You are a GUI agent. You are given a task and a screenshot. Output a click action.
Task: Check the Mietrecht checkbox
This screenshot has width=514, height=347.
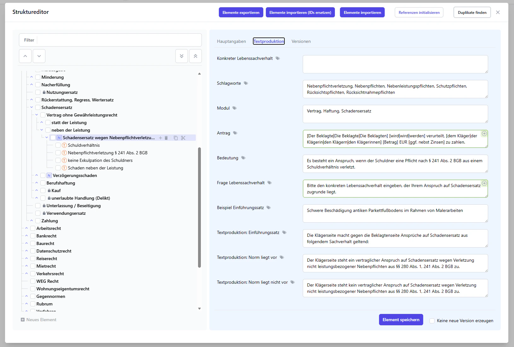(x=33, y=266)
